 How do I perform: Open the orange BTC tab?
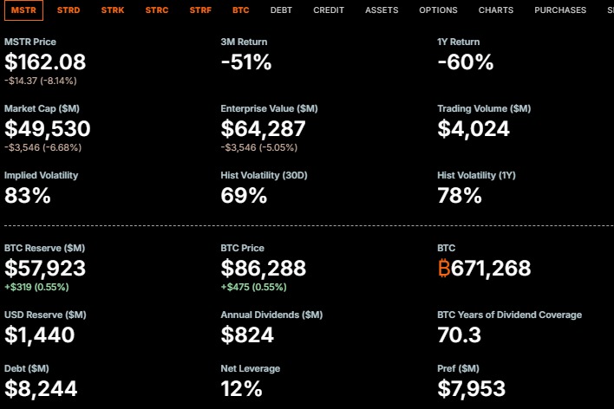pos(241,10)
